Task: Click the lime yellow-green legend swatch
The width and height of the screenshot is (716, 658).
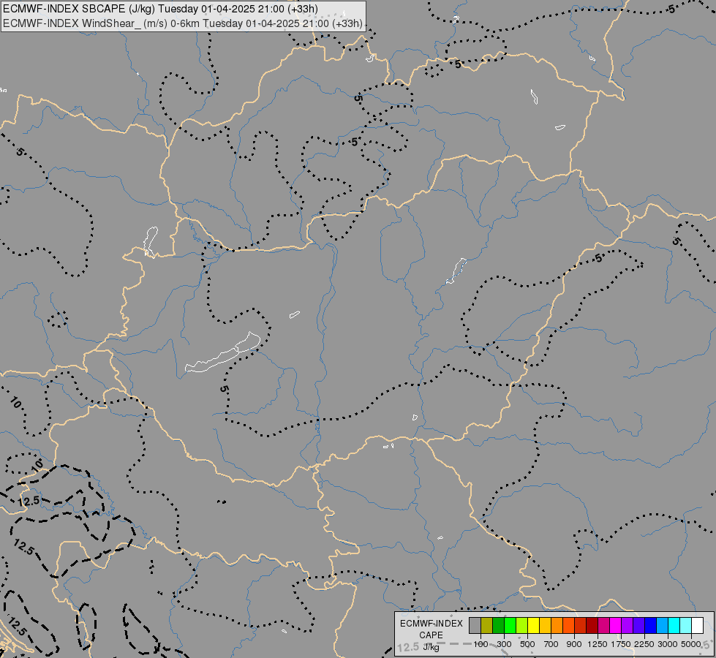Action: [x=522, y=625]
